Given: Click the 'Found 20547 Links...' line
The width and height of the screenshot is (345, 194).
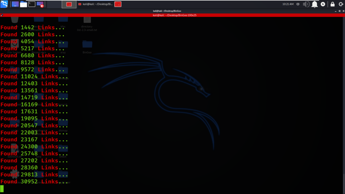Looking at the screenshot, I should click(x=34, y=126).
